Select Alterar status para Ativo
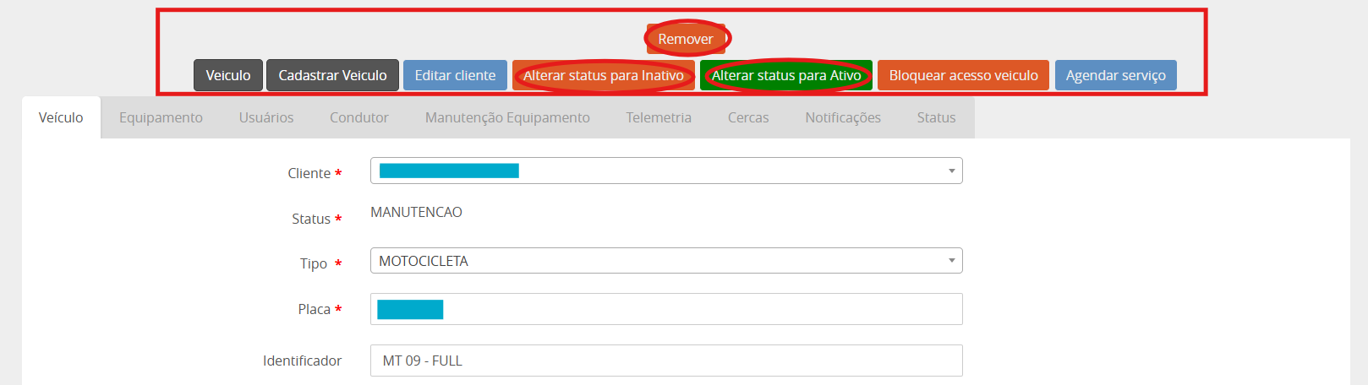1368x385 pixels. [x=786, y=75]
